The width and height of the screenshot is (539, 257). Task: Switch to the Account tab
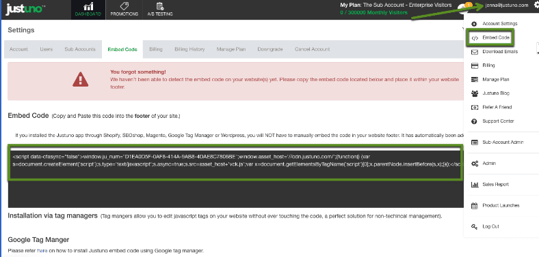[18, 49]
